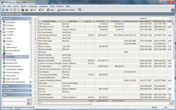Expand the E-Mail panel
176x110 pixels.
coord(17,86)
